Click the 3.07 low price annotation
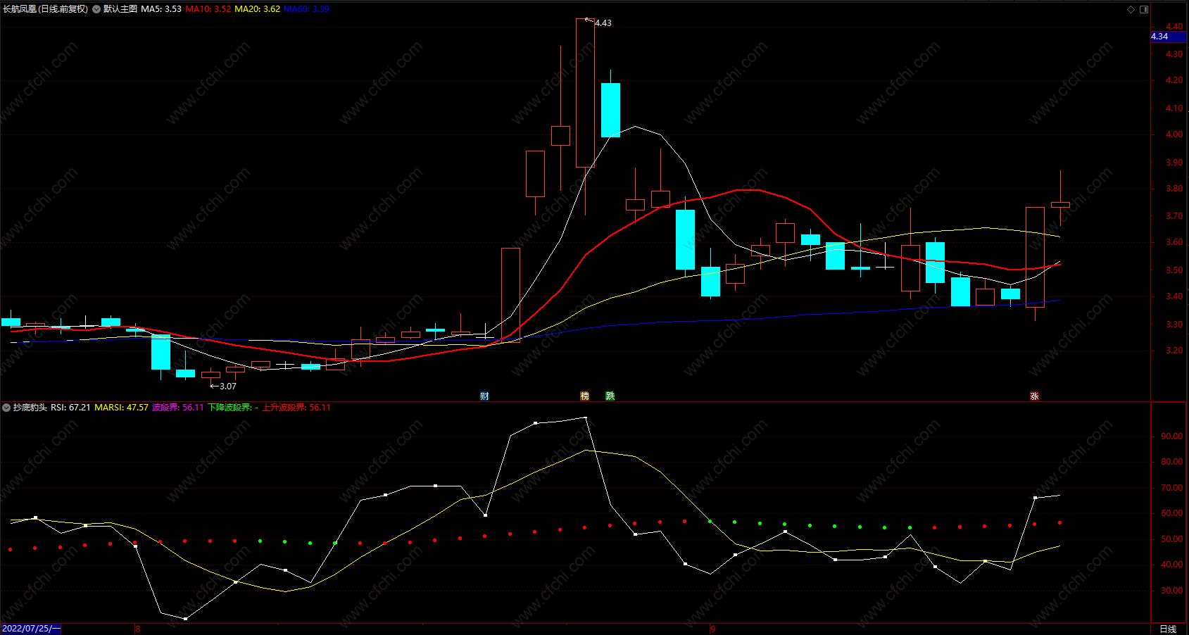This screenshot has width=1189, height=635. click(228, 386)
